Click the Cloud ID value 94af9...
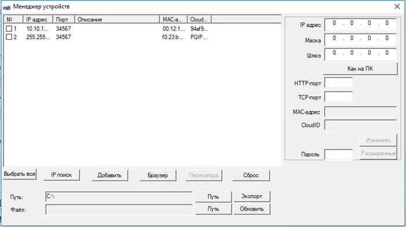 [x=199, y=29]
